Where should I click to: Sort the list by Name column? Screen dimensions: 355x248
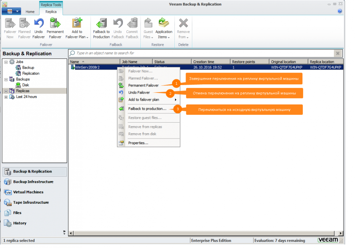pyautogui.click(x=94, y=62)
